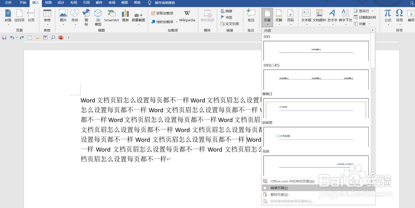This screenshot has width=415, height=208.
Task: Switch to the 审阅 (Review) tab
Action: click(x=112, y=3)
